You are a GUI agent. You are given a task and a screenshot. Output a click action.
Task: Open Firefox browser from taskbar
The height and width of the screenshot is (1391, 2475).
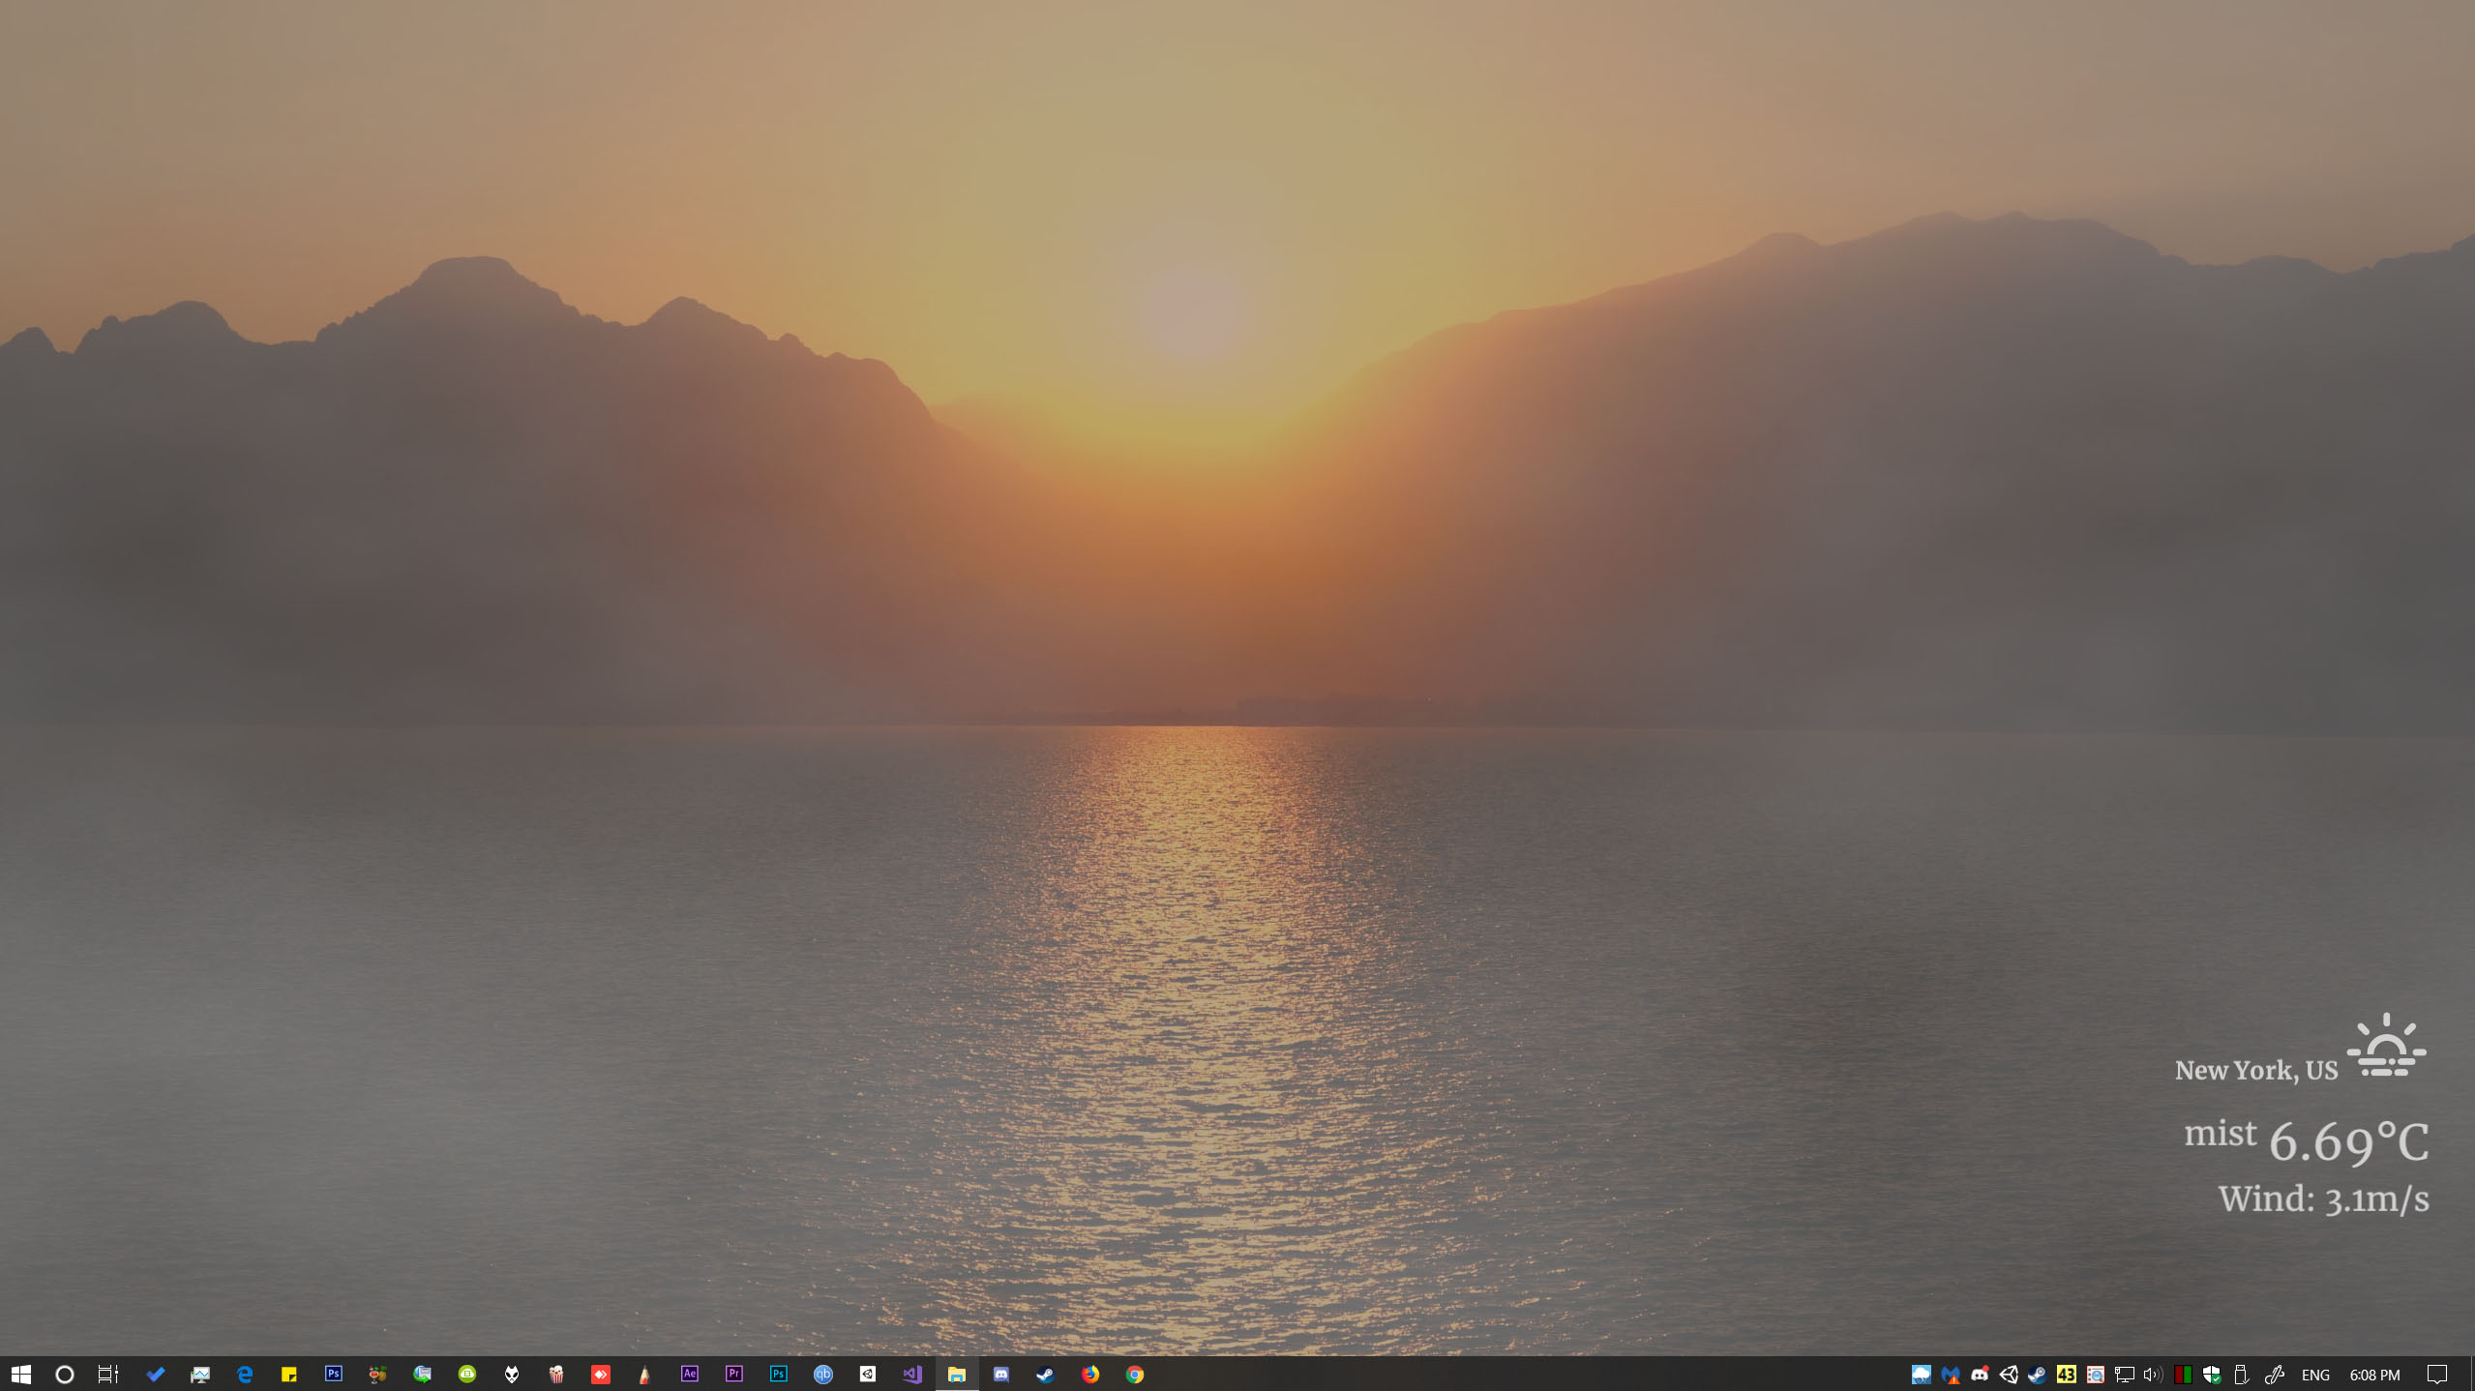(x=1089, y=1374)
